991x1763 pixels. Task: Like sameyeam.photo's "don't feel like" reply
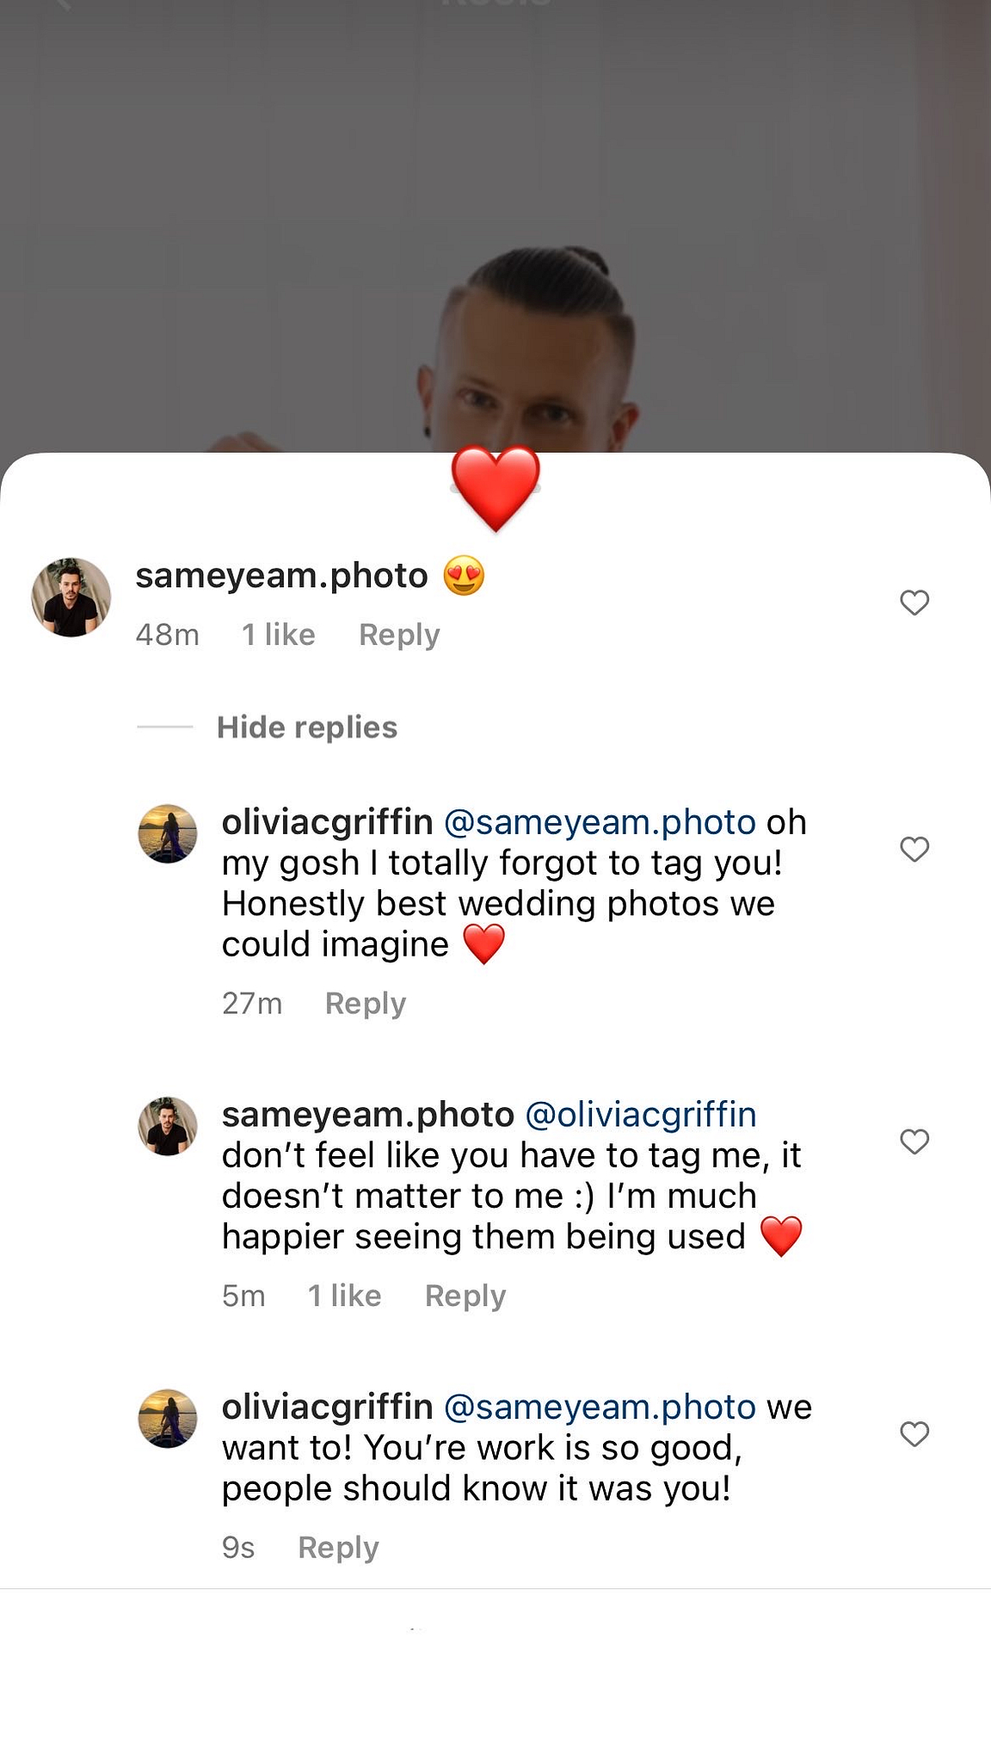(914, 1141)
